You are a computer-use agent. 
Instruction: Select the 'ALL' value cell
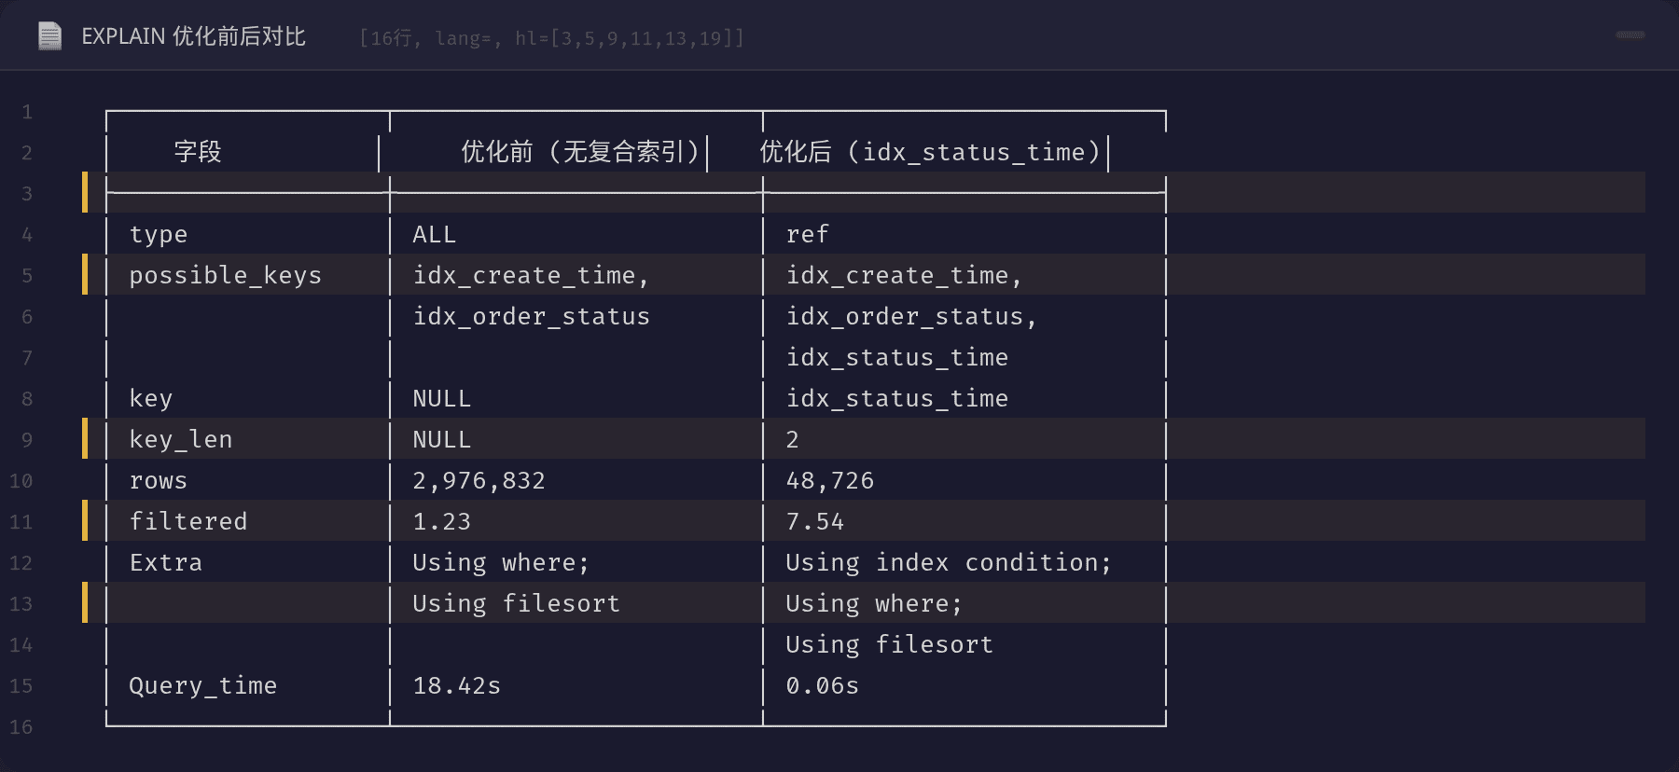point(435,234)
